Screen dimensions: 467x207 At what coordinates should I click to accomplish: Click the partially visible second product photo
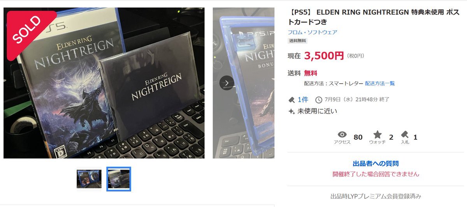[244, 83]
